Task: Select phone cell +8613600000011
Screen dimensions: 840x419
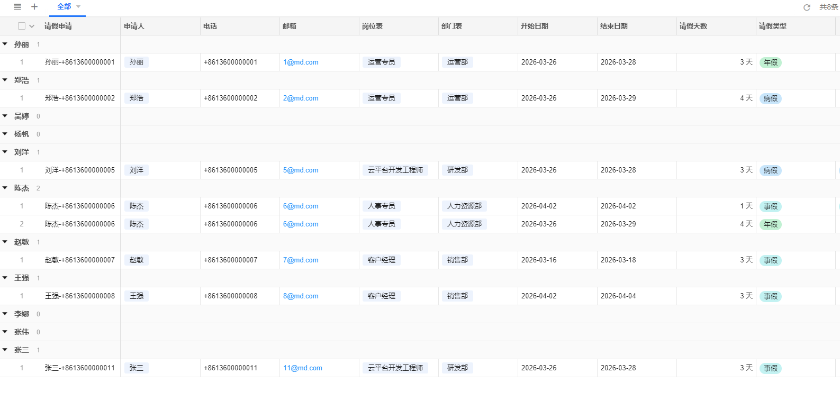Action: pyautogui.click(x=240, y=368)
